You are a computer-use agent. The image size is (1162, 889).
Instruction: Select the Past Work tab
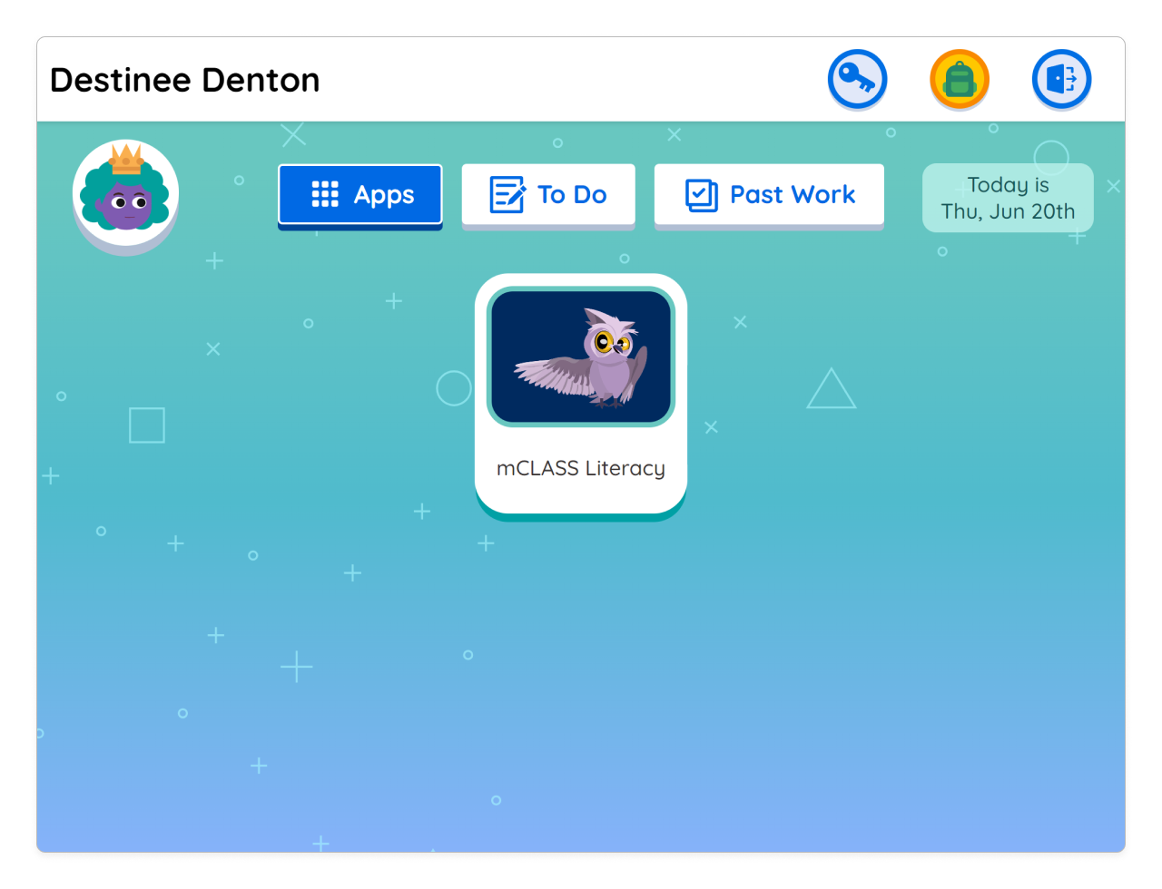pyautogui.click(x=769, y=194)
